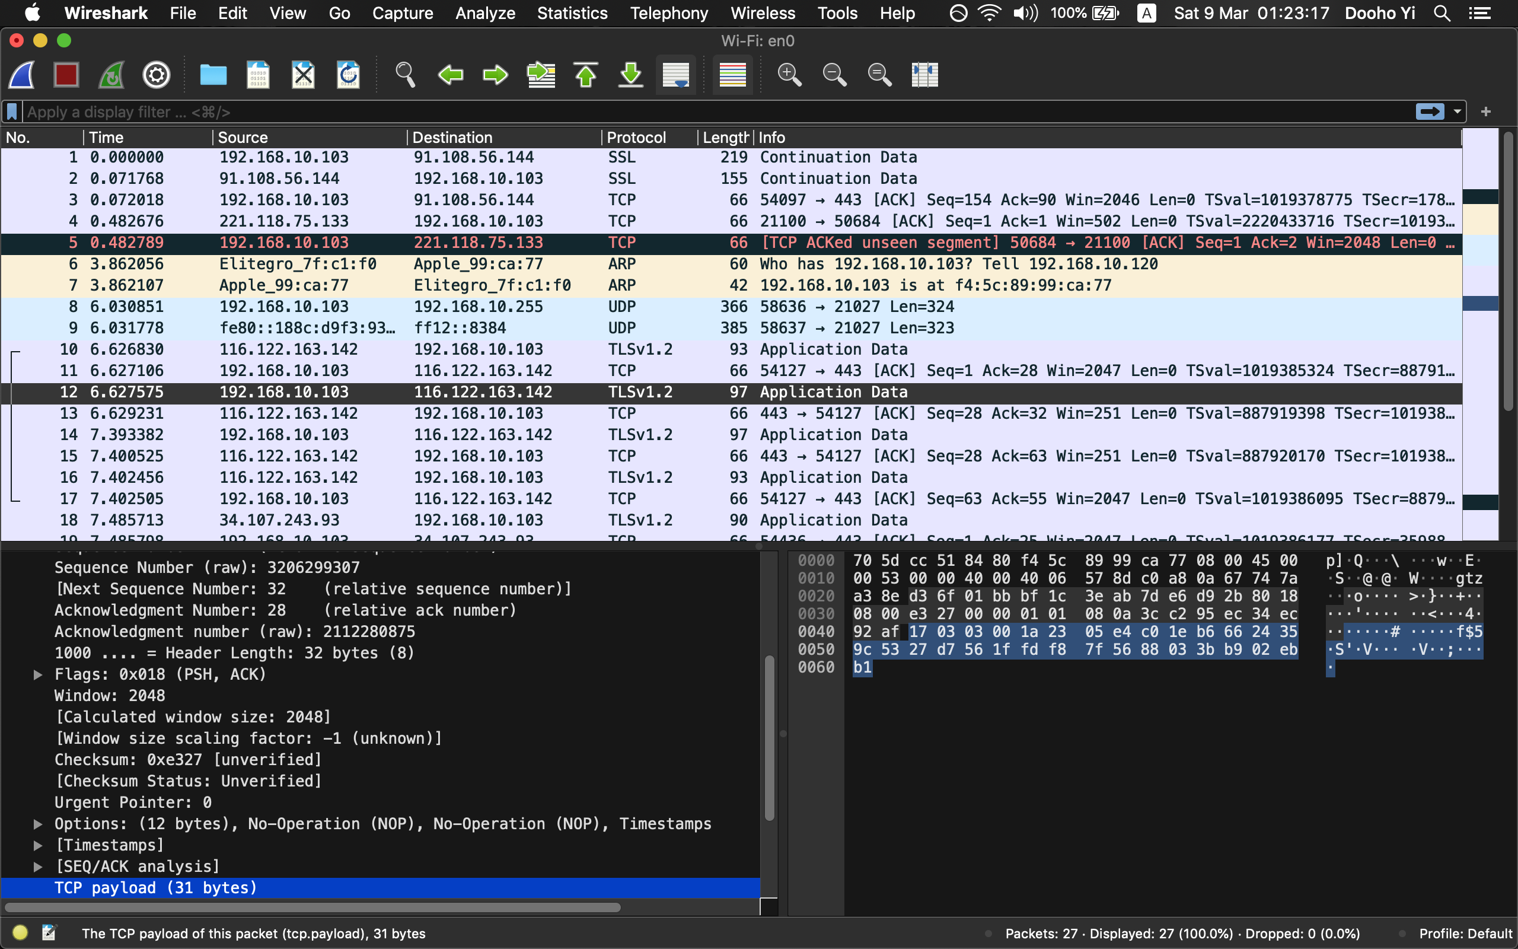Expand the Options (12 bytes) field

pos(37,823)
